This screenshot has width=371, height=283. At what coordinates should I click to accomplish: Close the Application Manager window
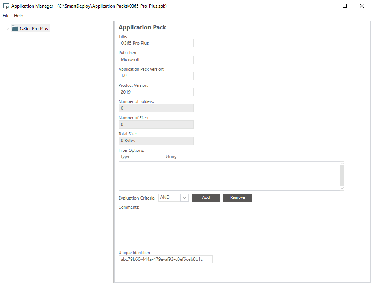click(x=362, y=6)
